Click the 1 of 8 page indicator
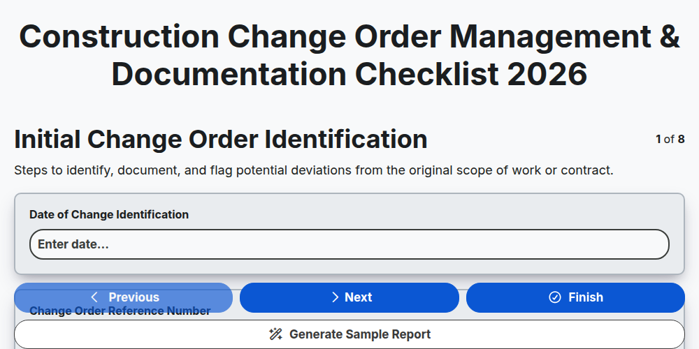This screenshot has height=349, width=699. 670,140
